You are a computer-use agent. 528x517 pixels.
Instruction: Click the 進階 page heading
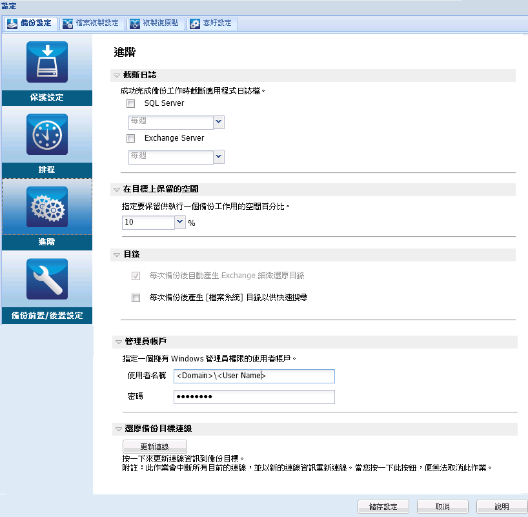(125, 52)
